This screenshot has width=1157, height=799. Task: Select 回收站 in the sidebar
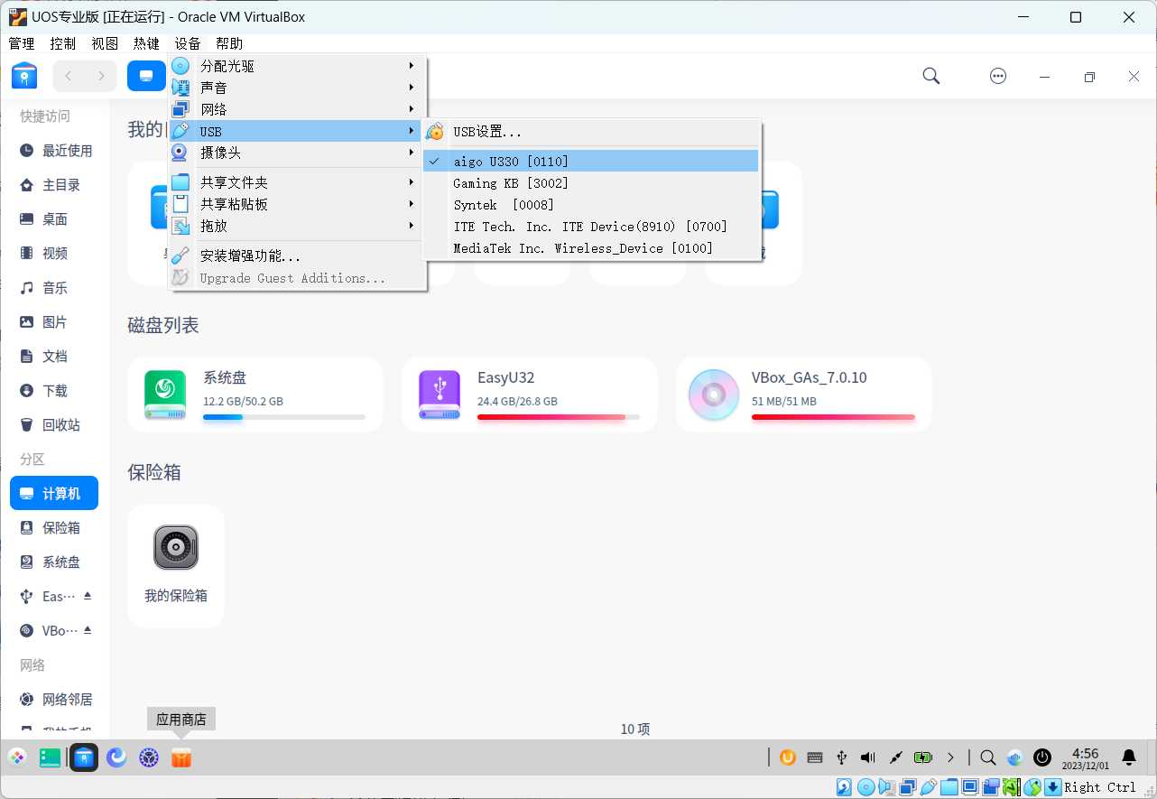(x=54, y=425)
